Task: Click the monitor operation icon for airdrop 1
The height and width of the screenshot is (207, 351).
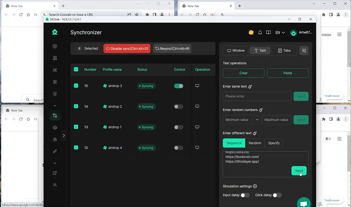Action: tap(197, 127)
